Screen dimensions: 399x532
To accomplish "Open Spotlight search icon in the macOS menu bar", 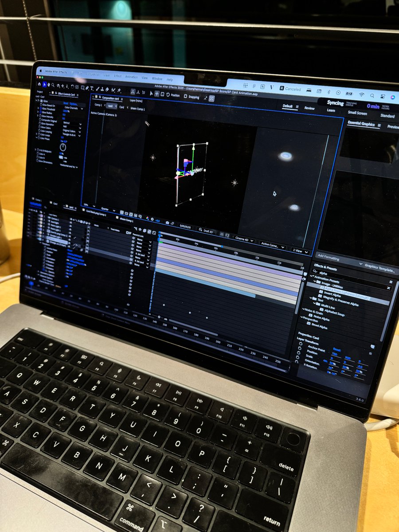I will pyautogui.click(x=372, y=95).
